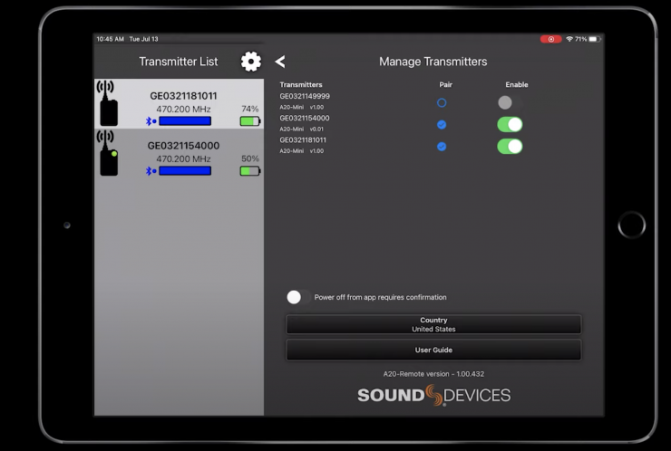Tap the 74% battery icon
This screenshot has height=451, width=671.
(249, 121)
